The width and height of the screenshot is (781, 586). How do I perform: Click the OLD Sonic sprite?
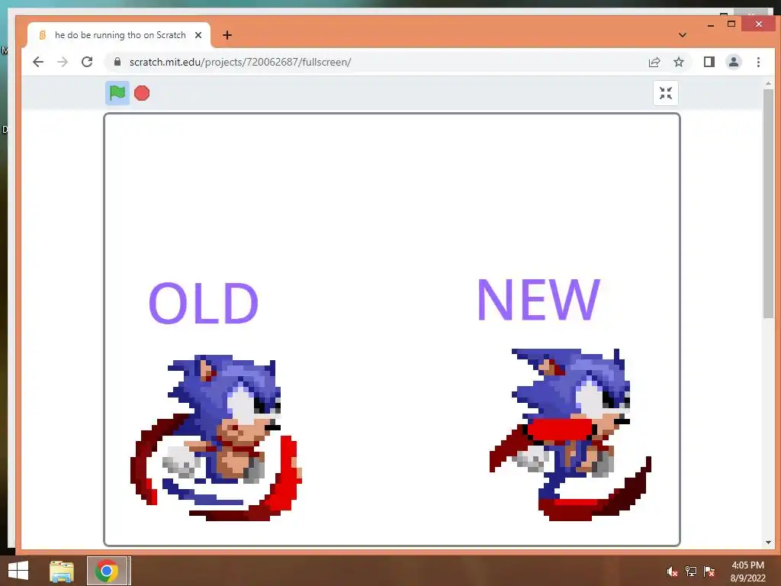coord(216,437)
